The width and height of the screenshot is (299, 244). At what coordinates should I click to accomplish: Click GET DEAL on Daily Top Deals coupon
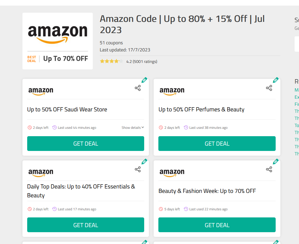coord(85,225)
